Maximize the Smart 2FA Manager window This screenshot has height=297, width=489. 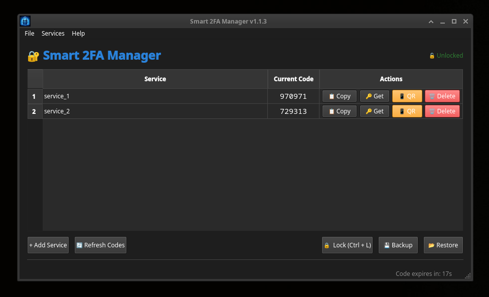click(454, 22)
